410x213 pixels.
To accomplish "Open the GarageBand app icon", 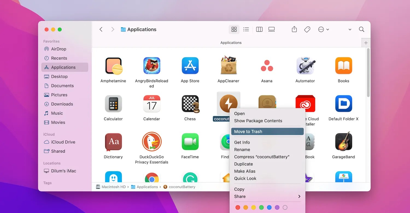I will click(344, 142).
